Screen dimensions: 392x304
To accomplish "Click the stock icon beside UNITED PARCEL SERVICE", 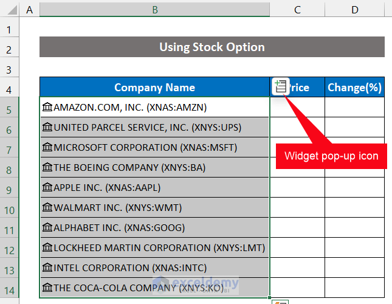I will pos(47,128).
